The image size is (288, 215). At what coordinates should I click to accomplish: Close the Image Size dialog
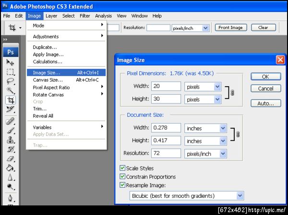[280, 60]
